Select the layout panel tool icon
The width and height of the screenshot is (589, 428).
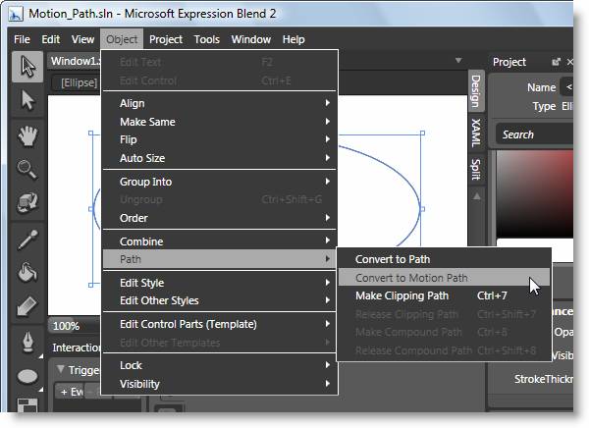[27, 404]
